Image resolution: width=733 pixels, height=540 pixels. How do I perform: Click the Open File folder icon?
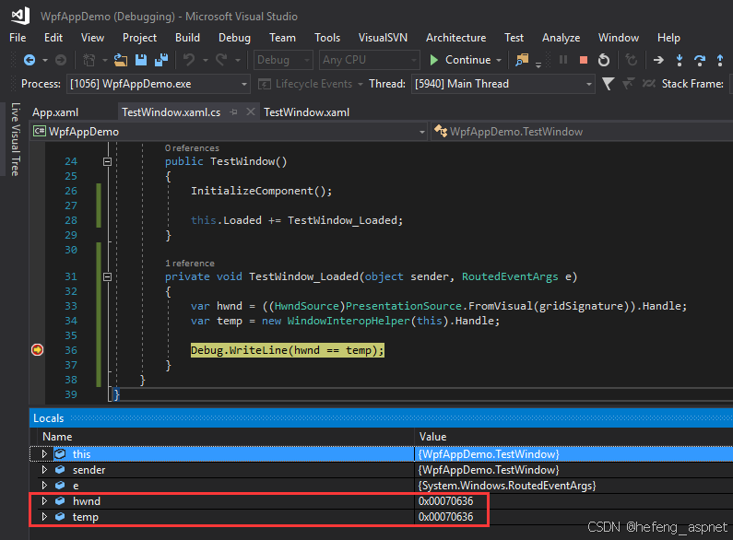coord(121,60)
